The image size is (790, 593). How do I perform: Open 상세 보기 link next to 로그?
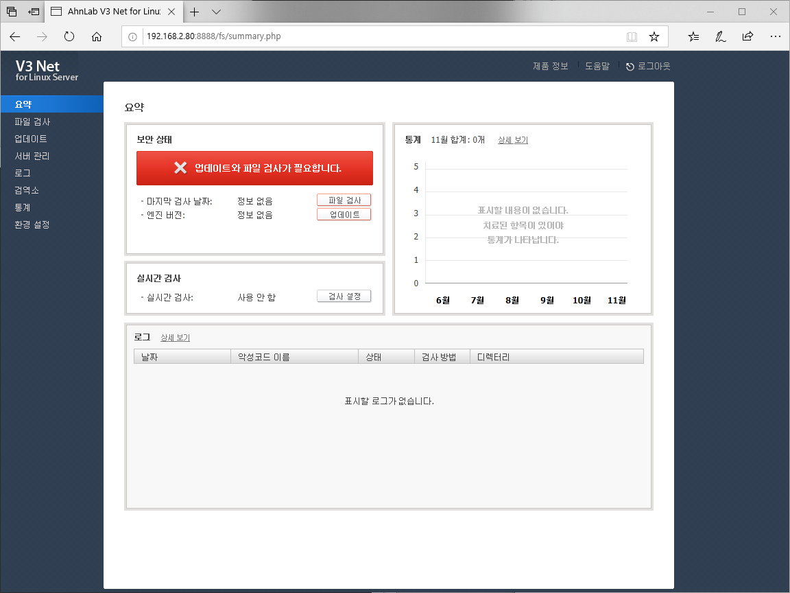(x=175, y=338)
